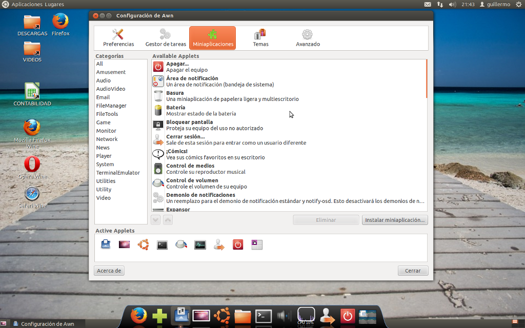Select the ¡Cómics! speech bubble icon
The width and height of the screenshot is (525, 328).
point(158,154)
